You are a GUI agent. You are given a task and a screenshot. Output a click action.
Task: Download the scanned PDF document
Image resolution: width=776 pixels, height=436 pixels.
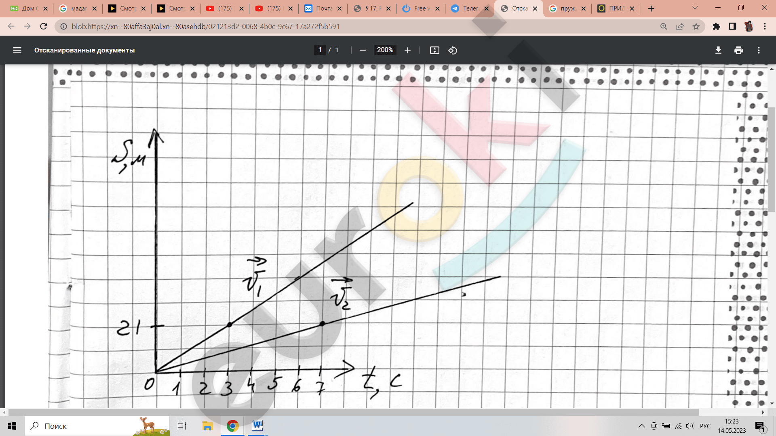[x=718, y=50]
